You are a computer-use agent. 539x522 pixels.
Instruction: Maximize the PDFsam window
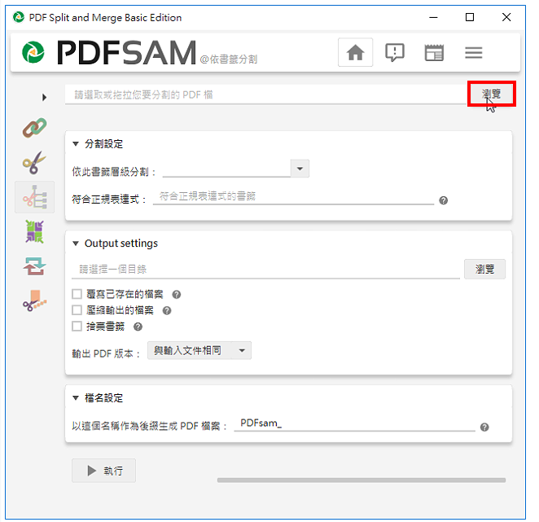470,17
